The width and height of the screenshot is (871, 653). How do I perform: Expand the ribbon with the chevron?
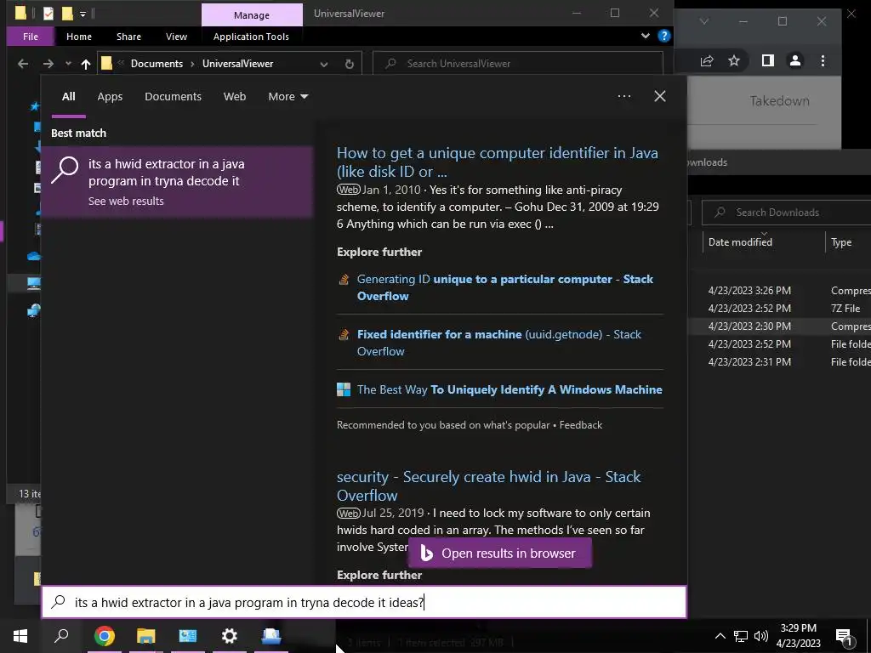click(x=645, y=36)
